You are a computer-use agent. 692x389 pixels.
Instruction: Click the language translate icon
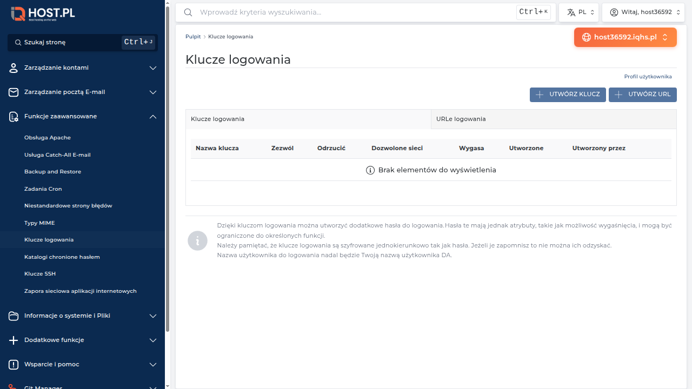tap(571, 12)
